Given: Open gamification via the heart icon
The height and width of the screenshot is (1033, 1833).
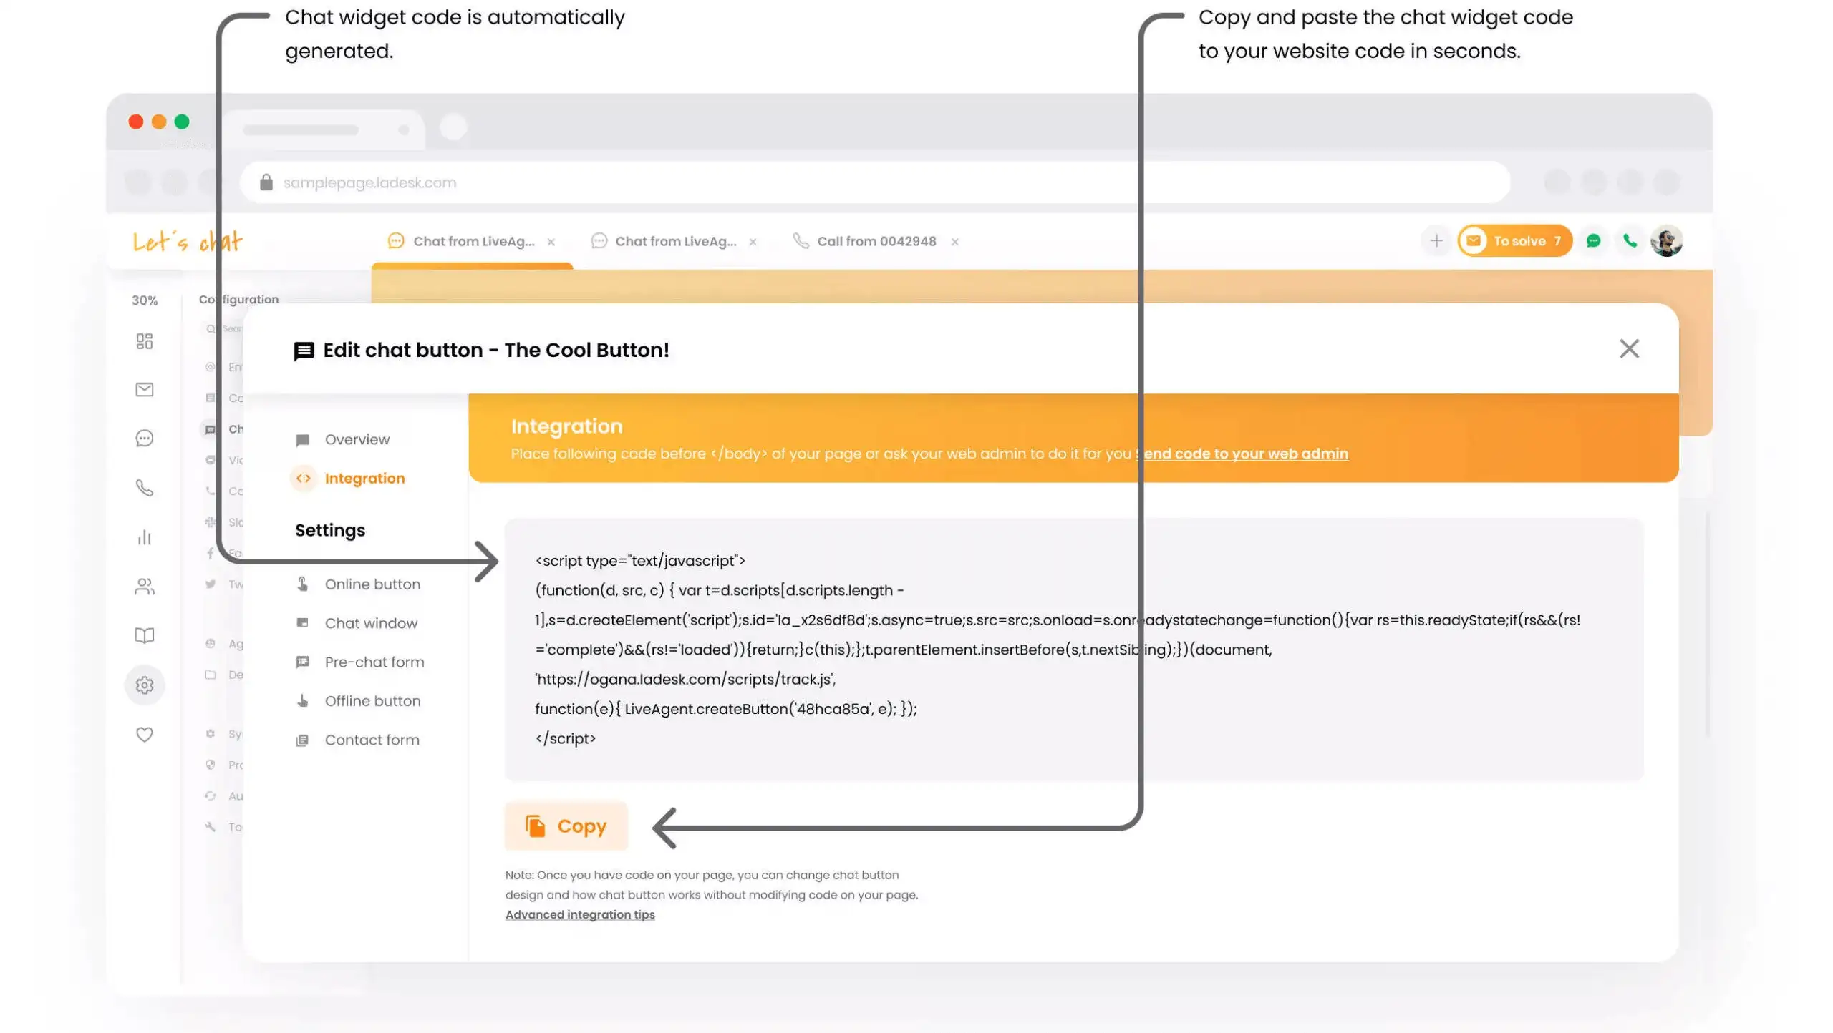Looking at the screenshot, I should click(145, 733).
